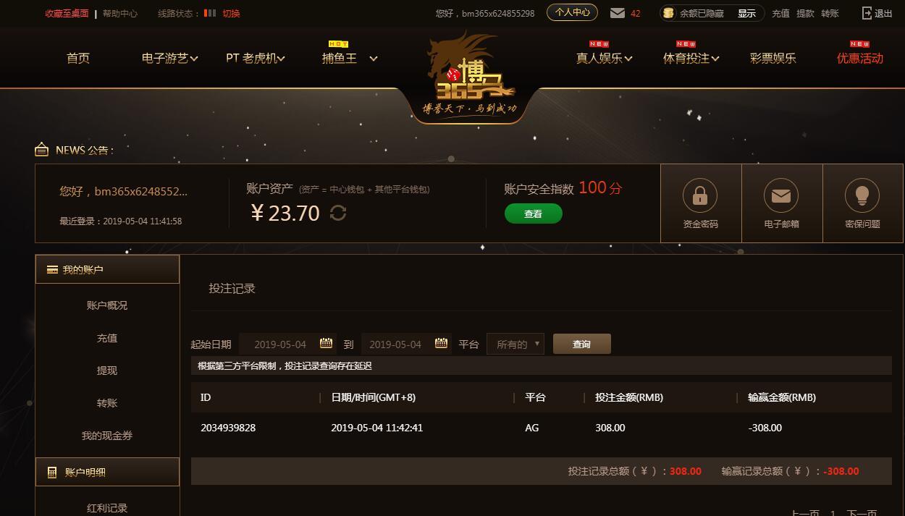Expand the 电子游艺 menu
Screen dimensions: 905x516
point(170,58)
